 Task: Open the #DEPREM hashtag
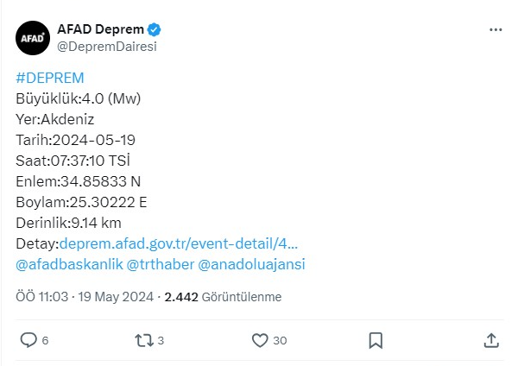click(50, 79)
